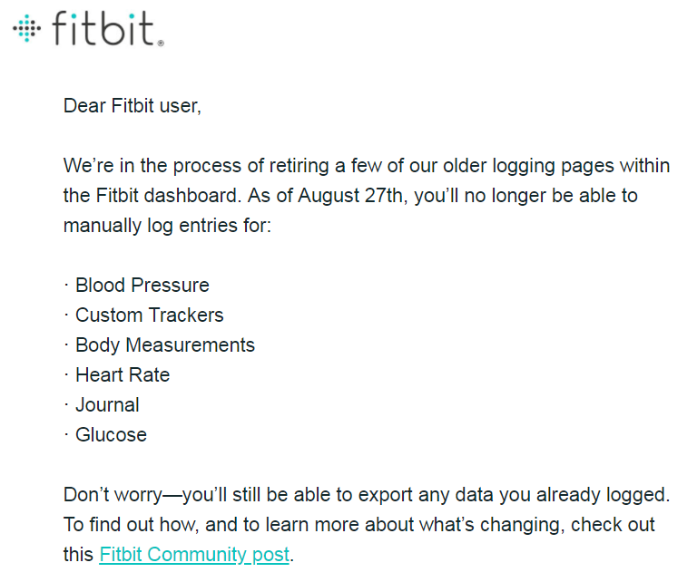Image resolution: width=697 pixels, height=582 pixels.
Task: Click "manually log entries for:" line
Action: pos(167,226)
